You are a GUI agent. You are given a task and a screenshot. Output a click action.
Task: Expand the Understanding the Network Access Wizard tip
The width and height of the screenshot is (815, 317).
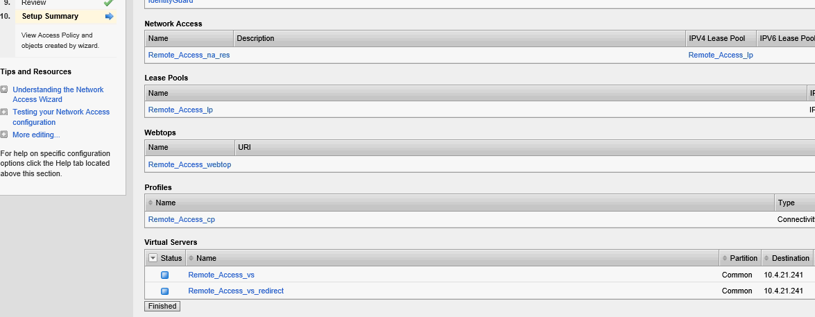4,89
